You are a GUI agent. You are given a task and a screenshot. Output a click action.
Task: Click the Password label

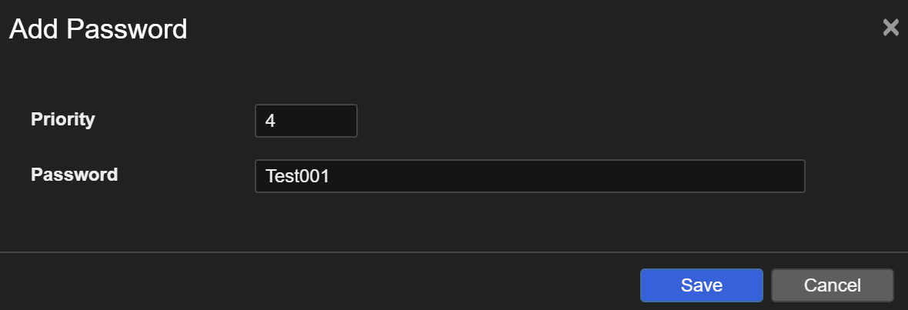74,175
